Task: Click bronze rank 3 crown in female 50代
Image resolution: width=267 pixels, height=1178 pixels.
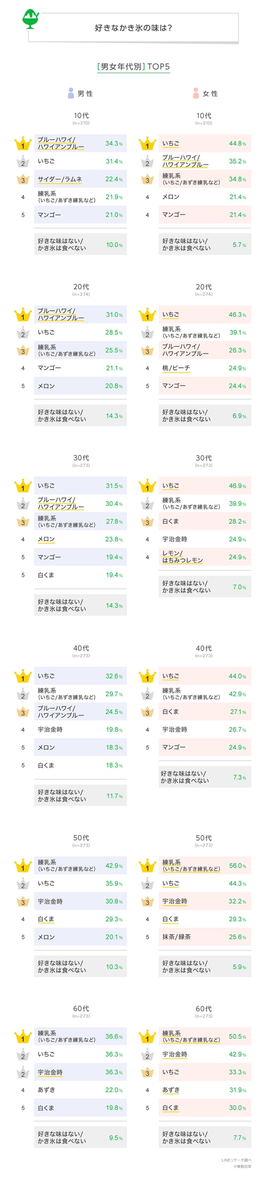Action: pyautogui.click(x=147, y=902)
